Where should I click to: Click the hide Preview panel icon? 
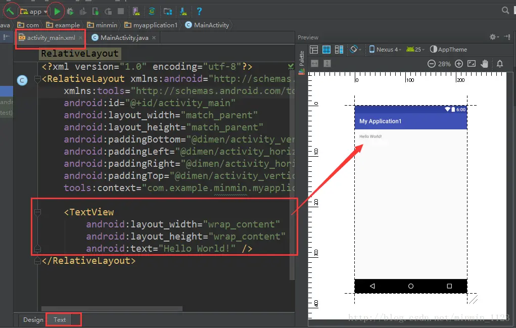(507, 37)
